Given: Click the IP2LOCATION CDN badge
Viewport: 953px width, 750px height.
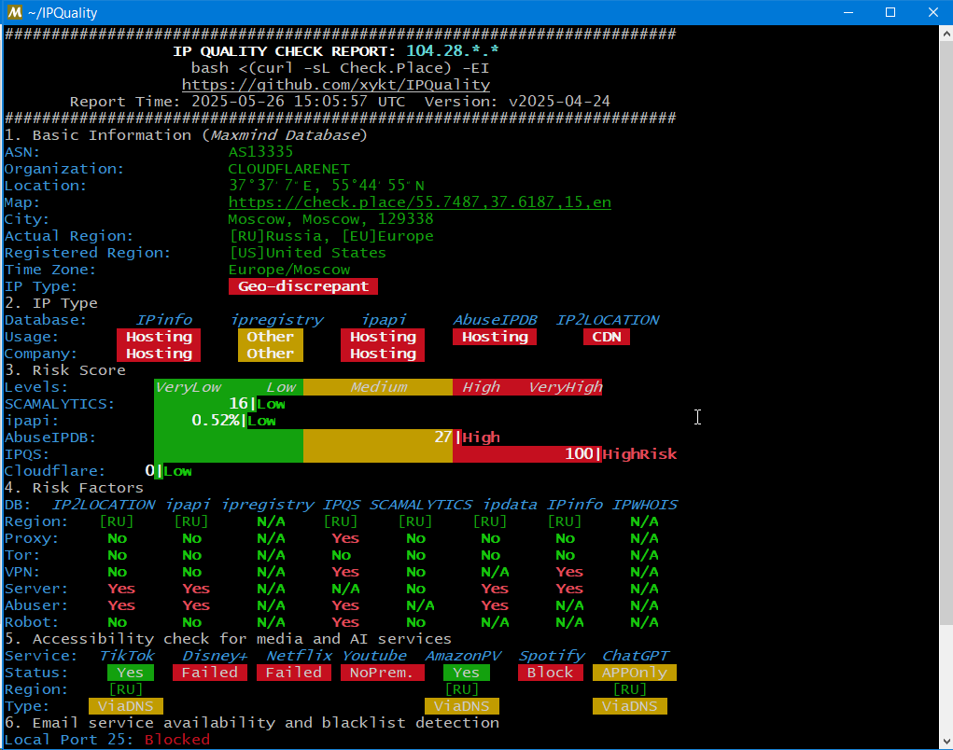Looking at the screenshot, I should tap(607, 337).
